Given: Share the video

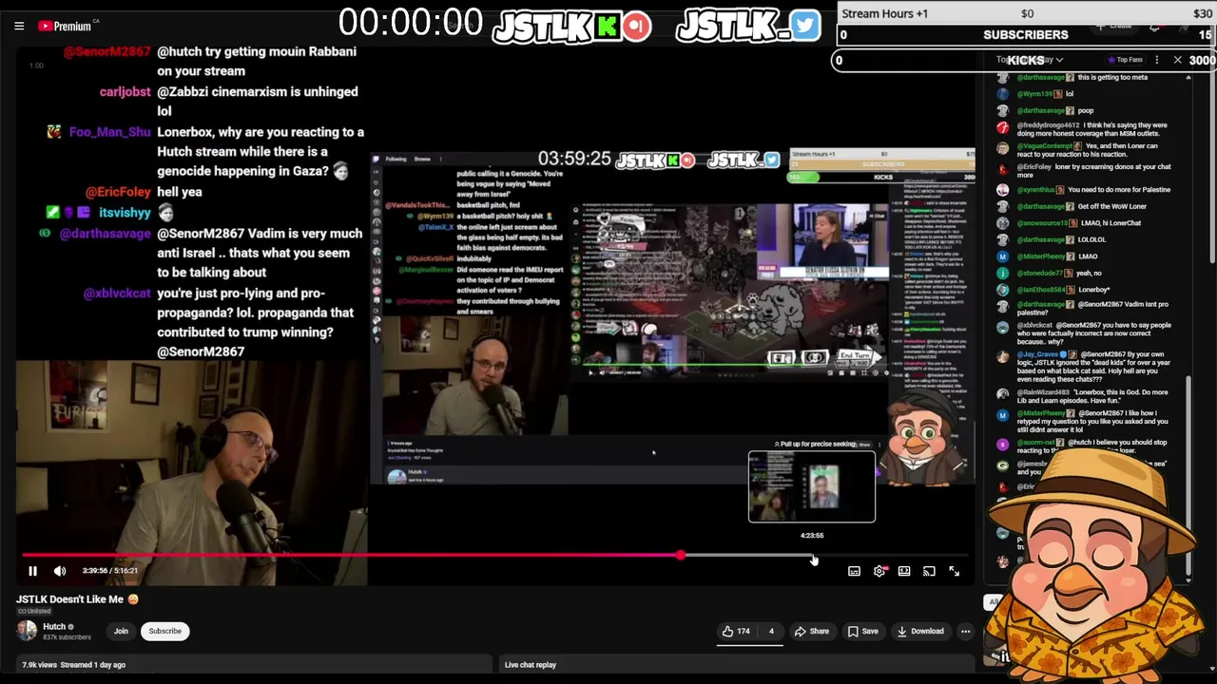Looking at the screenshot, I should pyautogui.click(x=812, y=631).
